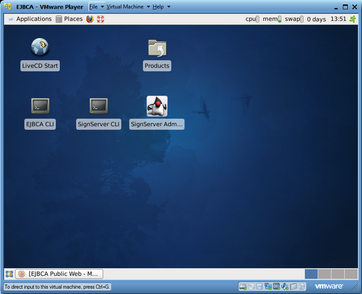Click the Products label text
362x294 pixels.
click(x=157, y=66)
